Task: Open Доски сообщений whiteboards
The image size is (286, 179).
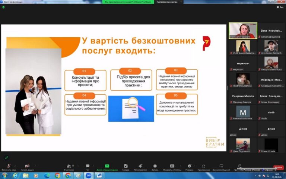Action: pos(221,167)
